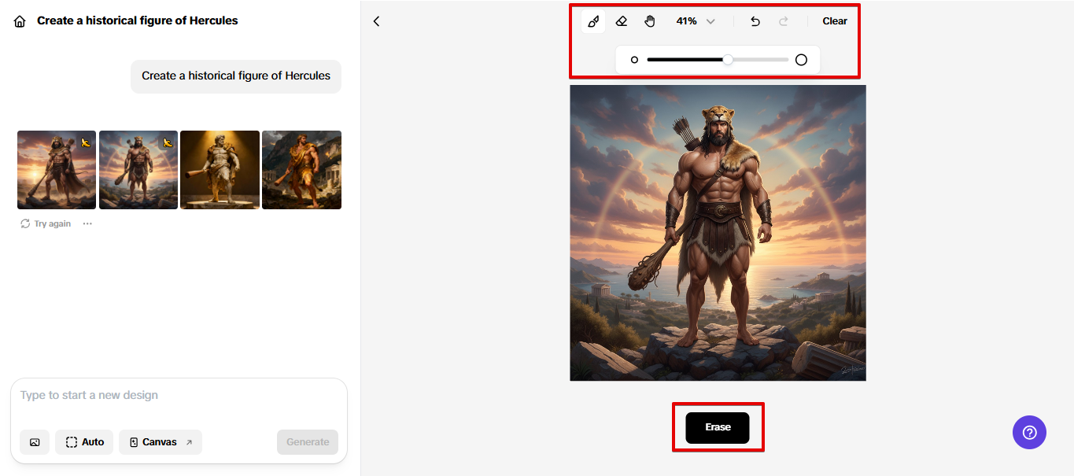Viewport: 1074px width, 476px height.
Task: Open the 41% zoom dropdown
Action: [x=696, y=21]
